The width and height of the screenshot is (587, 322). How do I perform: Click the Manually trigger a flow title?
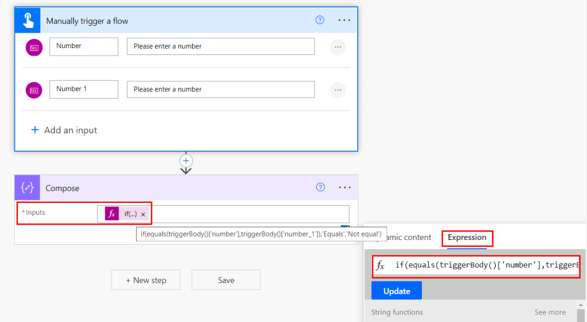[x=87, y=21]
